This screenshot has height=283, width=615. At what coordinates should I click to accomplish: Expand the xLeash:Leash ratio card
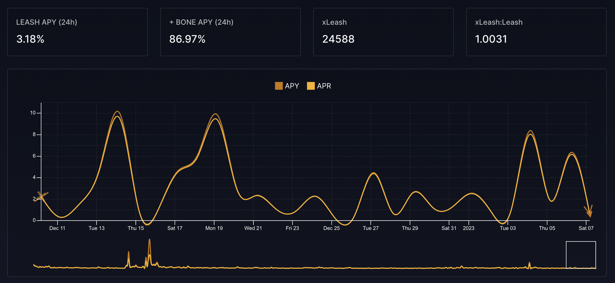pos(536,32)
